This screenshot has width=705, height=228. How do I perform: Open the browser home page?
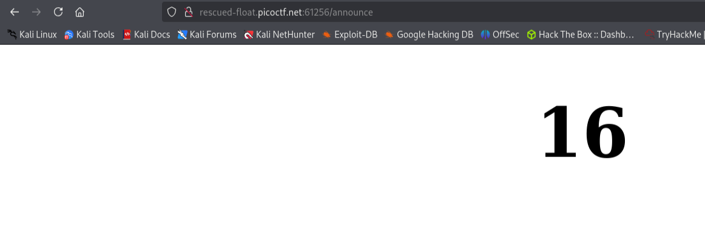point(79,12)
